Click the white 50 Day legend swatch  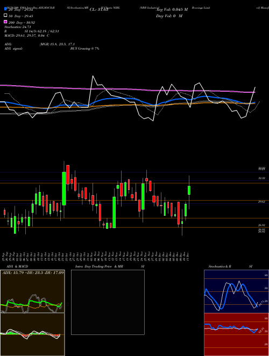(x=6, y=16)
